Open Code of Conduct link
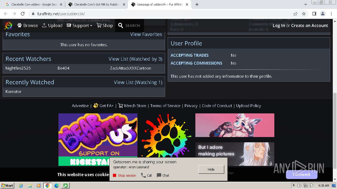337x189 pixels. point(217,106)
